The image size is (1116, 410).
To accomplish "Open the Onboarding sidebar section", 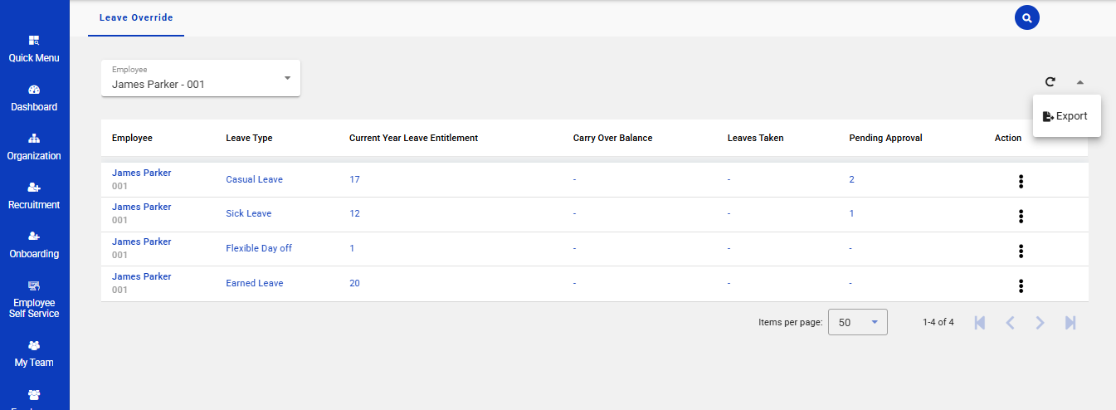I will coord(34,245).
